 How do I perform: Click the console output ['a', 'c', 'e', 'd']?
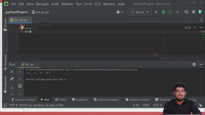pyautogui.click(x=38, y=73)
